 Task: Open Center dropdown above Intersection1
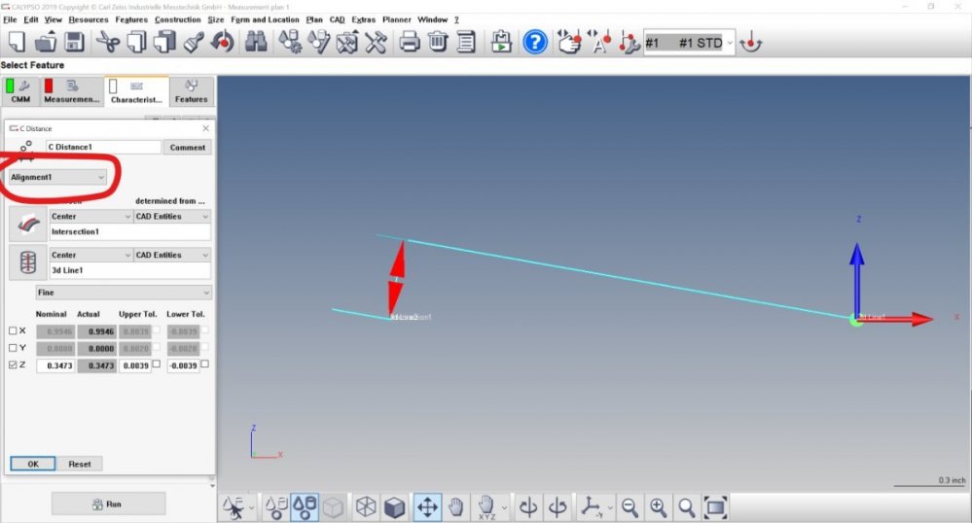(x=91, y=216)
